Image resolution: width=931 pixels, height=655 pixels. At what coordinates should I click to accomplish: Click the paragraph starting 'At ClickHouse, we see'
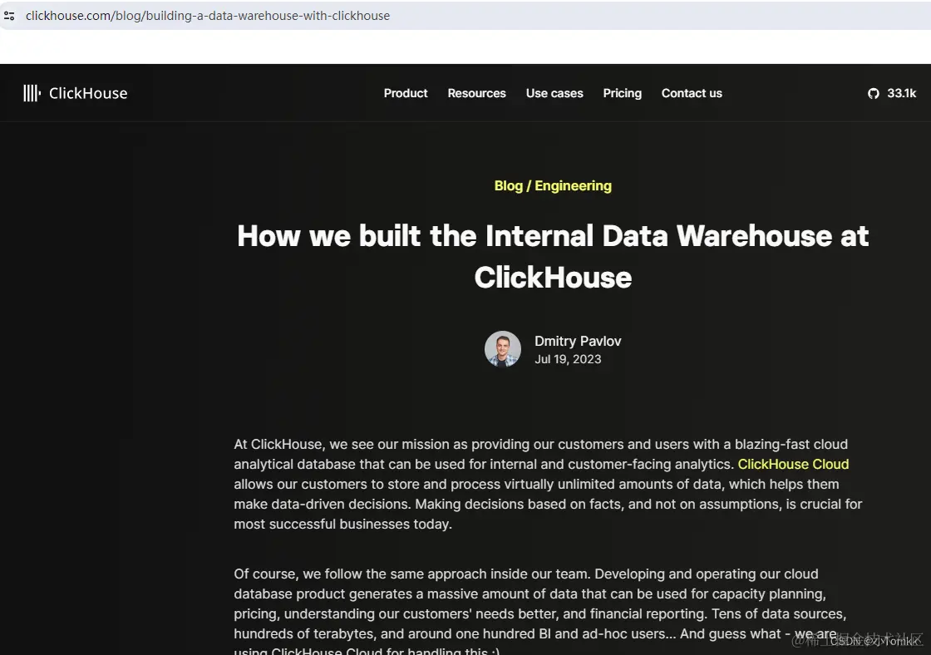[548, 484]
